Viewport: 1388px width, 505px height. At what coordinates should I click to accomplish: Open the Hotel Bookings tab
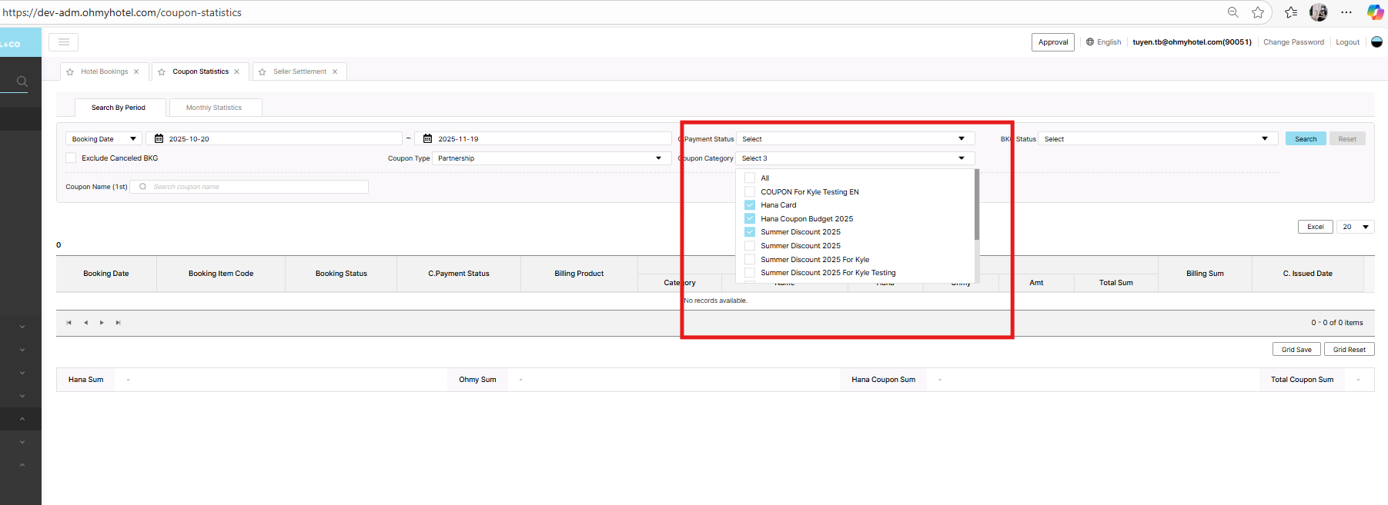pyautogui.click(x=105, y=72)
